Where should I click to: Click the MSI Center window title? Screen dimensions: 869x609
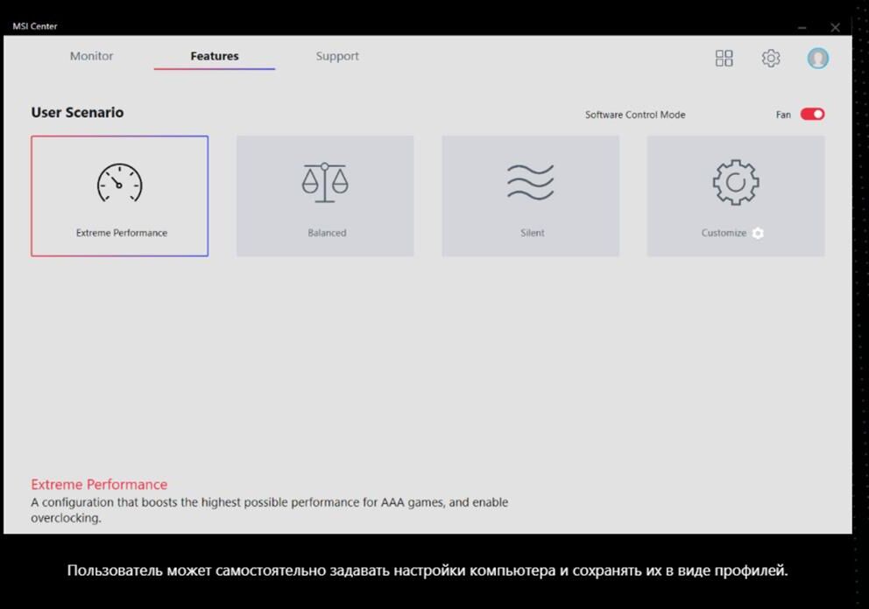(34, 26)
